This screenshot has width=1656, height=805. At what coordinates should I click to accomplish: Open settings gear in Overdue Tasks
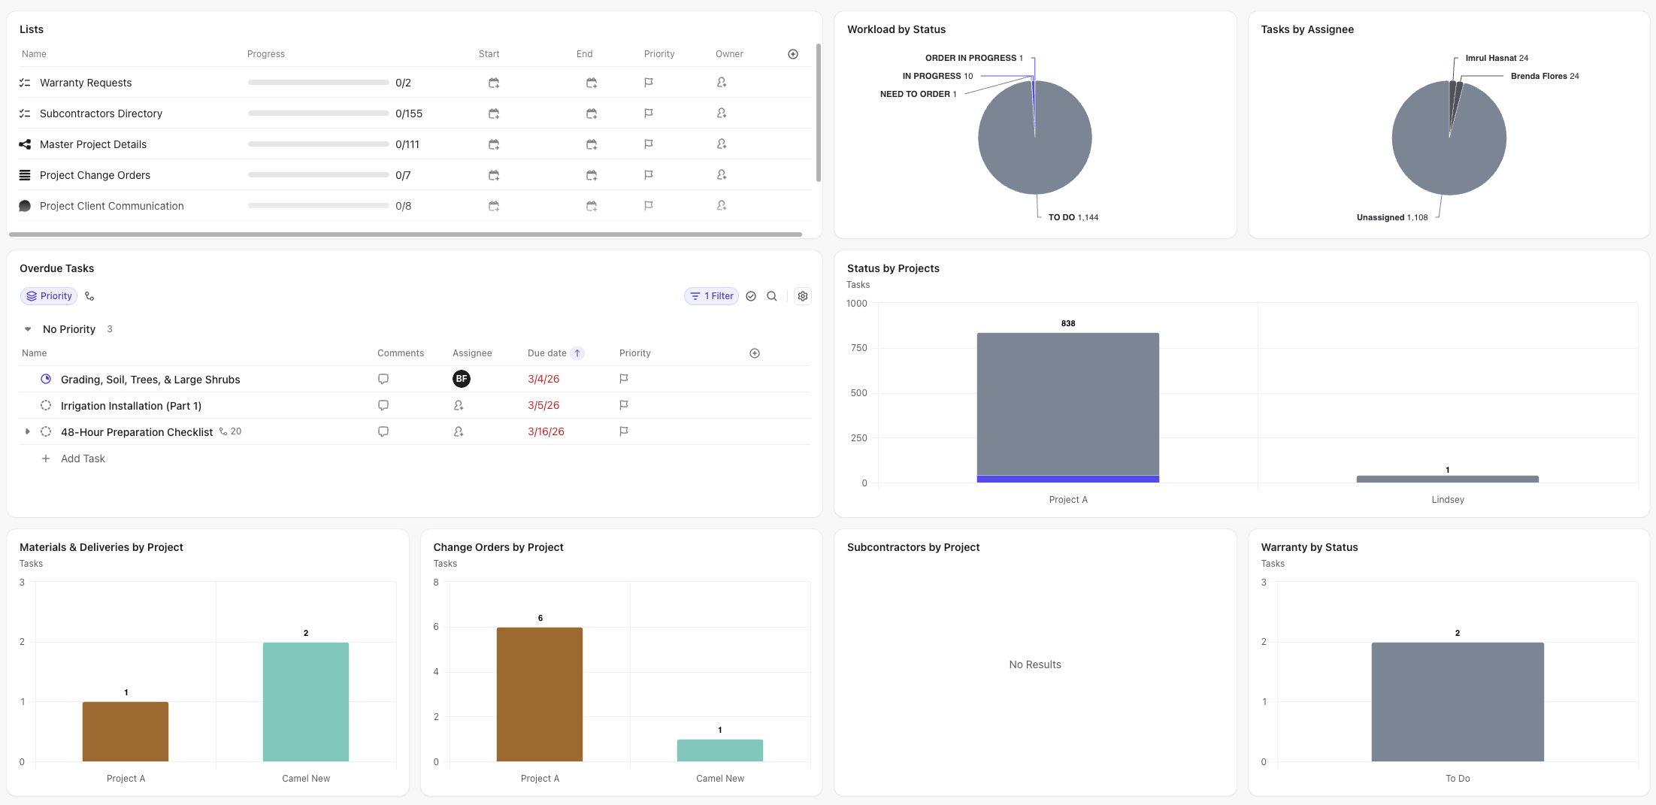click(803, 296)
